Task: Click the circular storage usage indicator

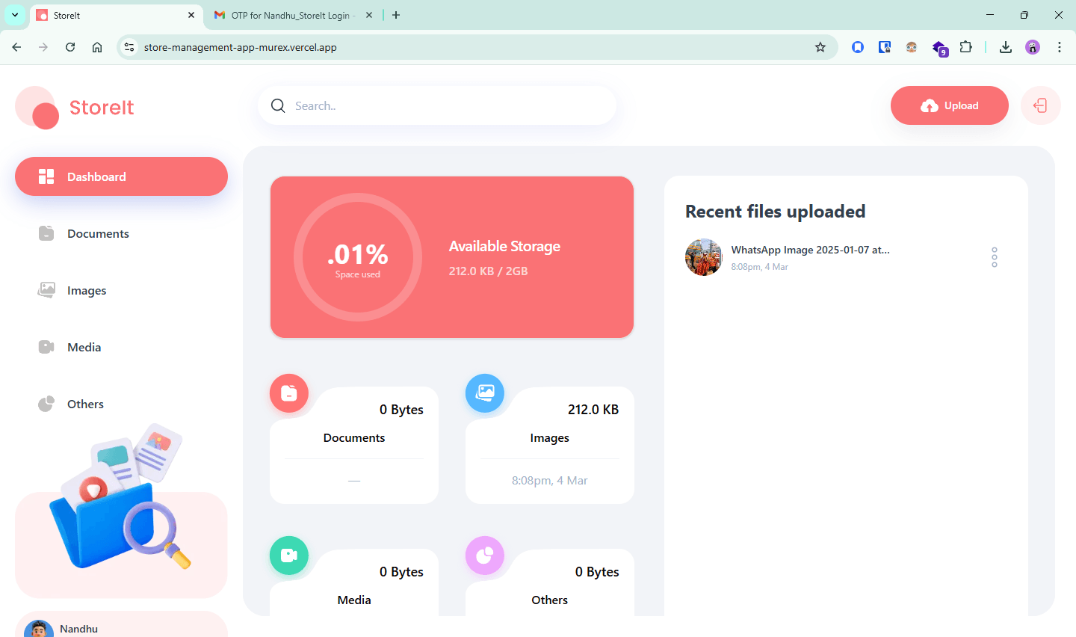Action: point(358,257)
